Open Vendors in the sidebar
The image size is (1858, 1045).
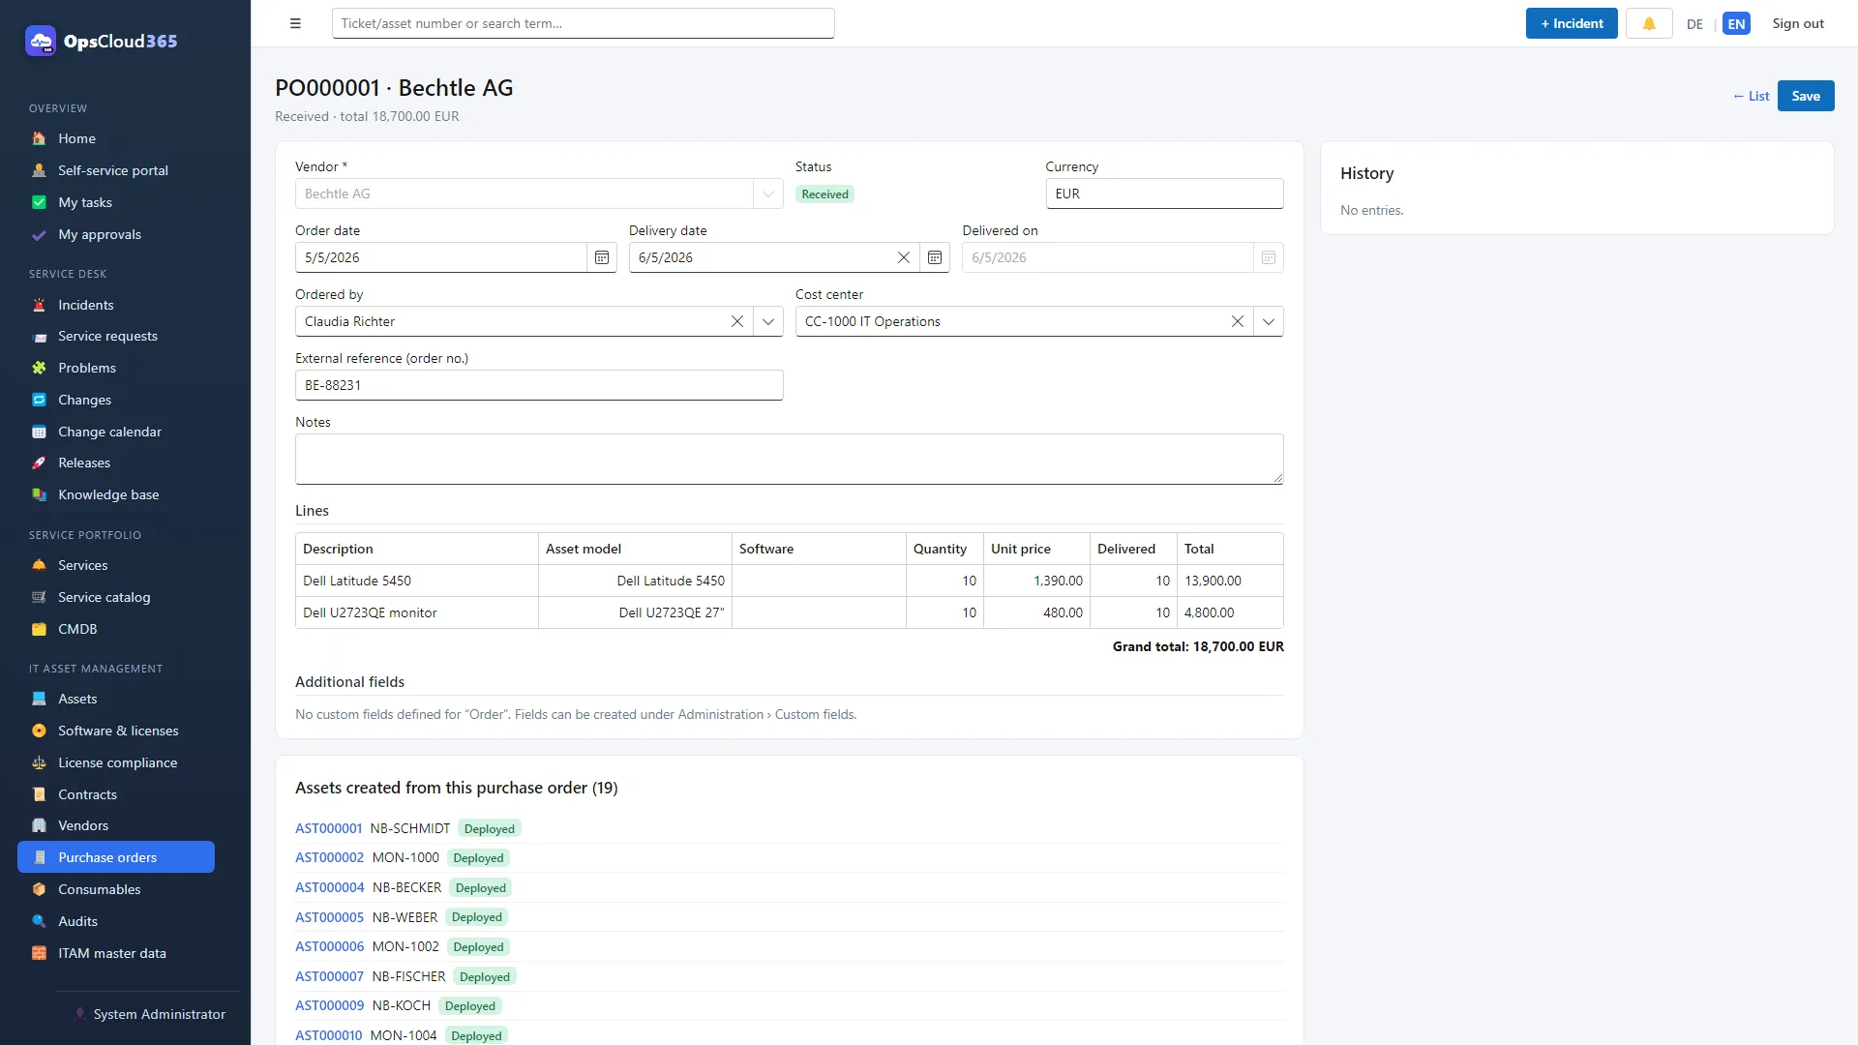click(x=116, y=825)
